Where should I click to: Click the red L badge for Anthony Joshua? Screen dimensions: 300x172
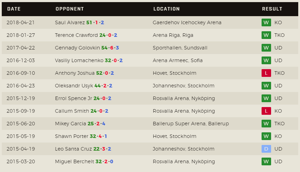pyautogui.click(x=266, y=73)
